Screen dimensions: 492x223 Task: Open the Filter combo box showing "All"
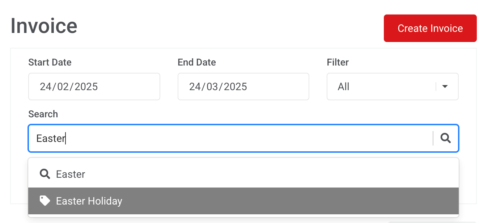(x=383, y=87)
